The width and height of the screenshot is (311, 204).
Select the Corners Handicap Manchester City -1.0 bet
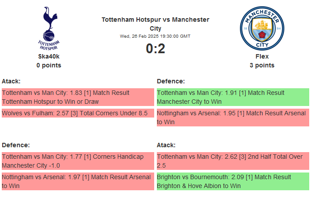point(78,161)
